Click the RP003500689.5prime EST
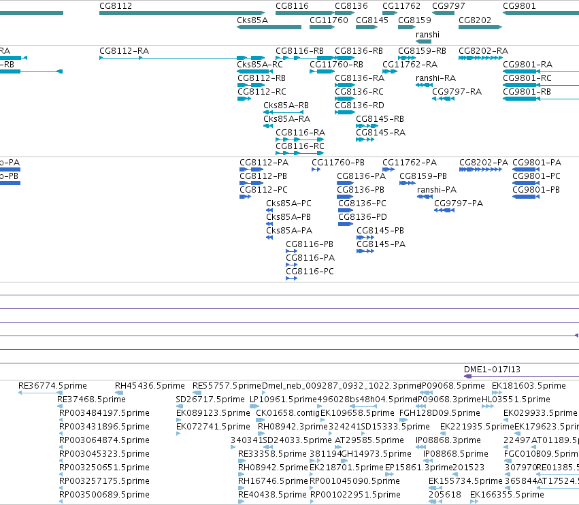 61,502
